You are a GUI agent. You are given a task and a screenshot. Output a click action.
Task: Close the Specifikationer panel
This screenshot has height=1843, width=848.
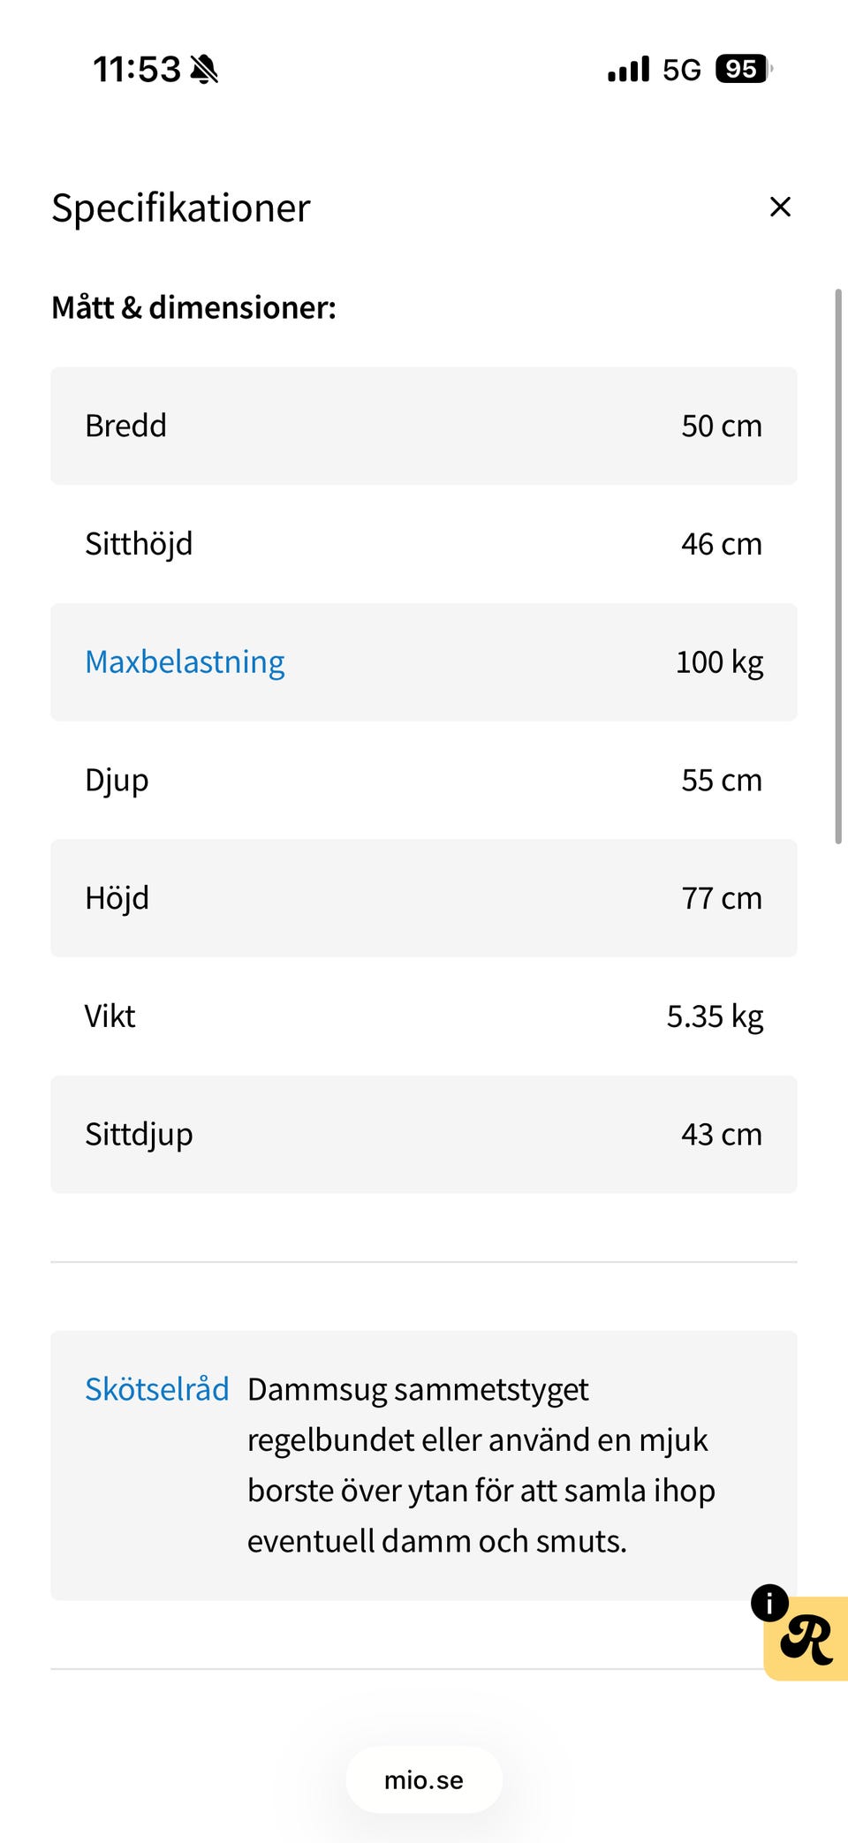coord(780,207)
